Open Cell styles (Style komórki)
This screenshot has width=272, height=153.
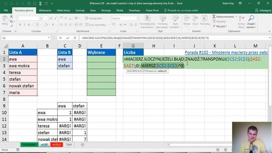click(x=175, y=22)
